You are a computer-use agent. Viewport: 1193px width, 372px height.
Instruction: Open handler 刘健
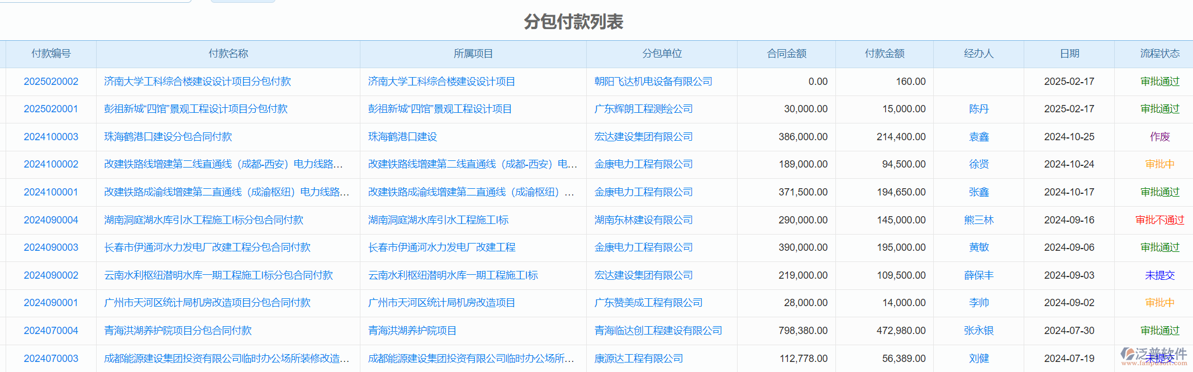coord(978,359)
